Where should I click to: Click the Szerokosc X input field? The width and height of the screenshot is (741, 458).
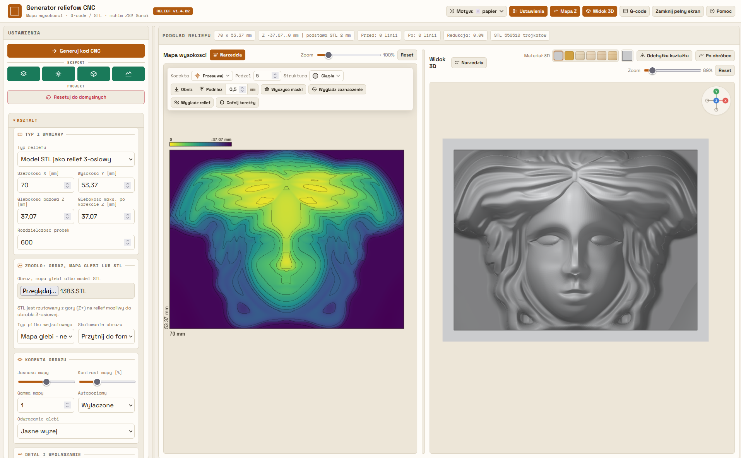[x=45, y=185]
